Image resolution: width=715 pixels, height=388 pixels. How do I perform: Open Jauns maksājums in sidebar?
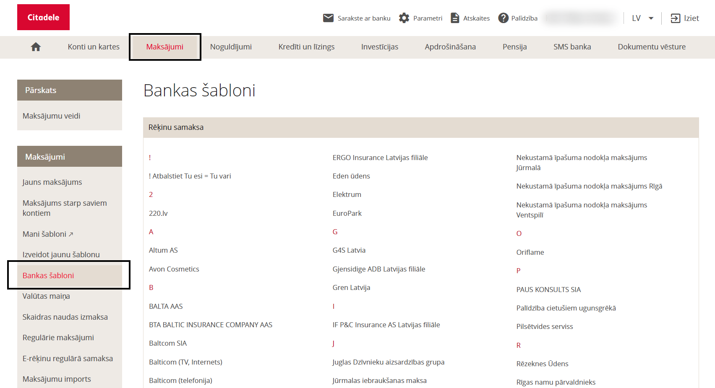[52, 182]
